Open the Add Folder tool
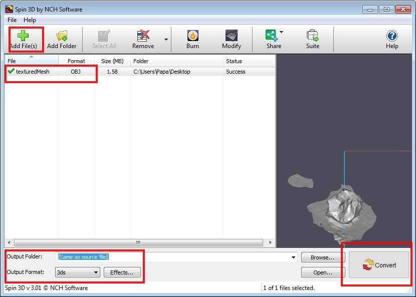 62,39
